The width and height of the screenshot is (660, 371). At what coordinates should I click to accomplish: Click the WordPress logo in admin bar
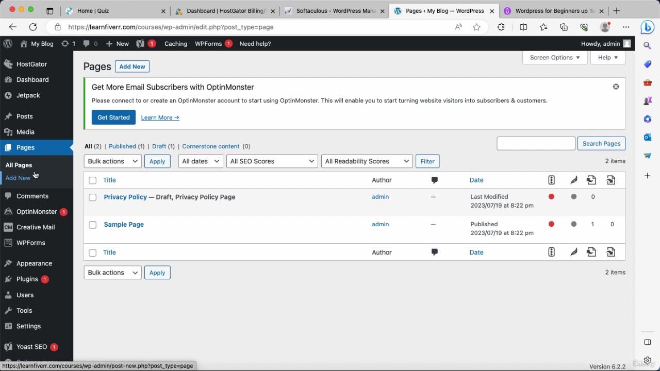(8, 44)
